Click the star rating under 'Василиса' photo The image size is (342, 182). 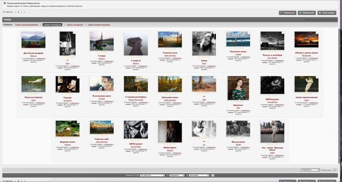(238, 102)
